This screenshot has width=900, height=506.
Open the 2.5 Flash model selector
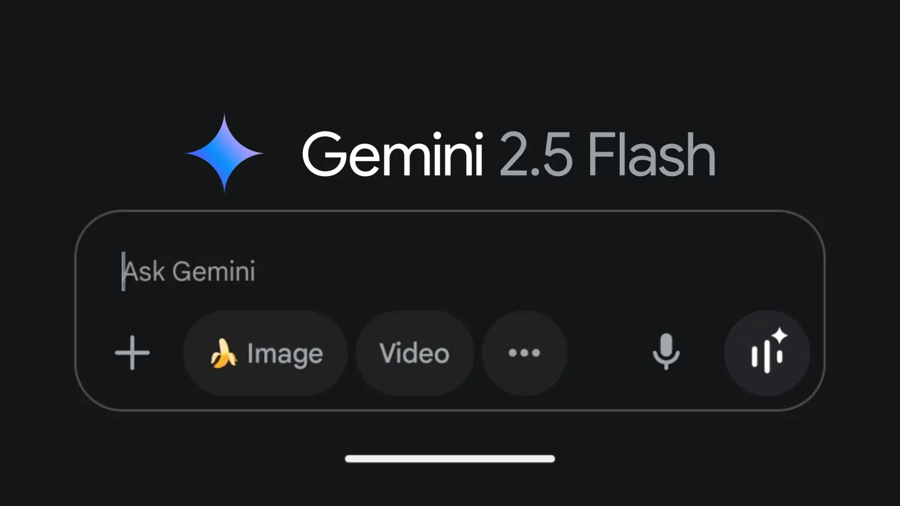click(x=607, y=154)
